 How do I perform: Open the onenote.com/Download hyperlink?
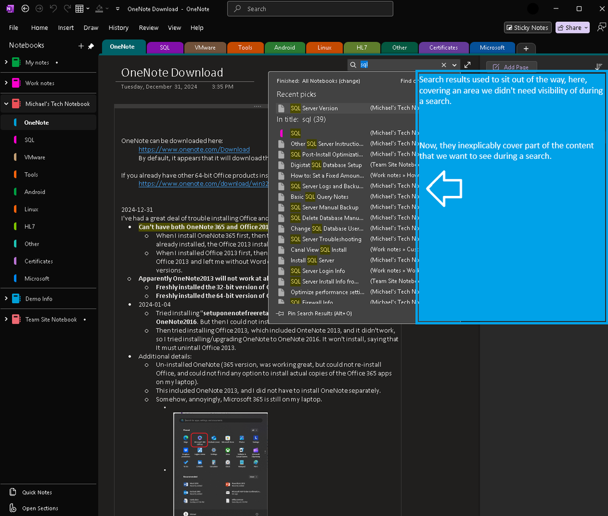(194, 149)
